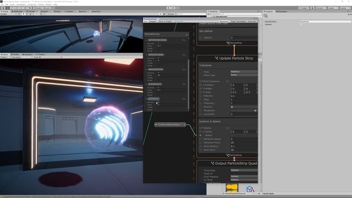This screenshot has height=198, width=352.
Task: Switch to the Timeline tab
Action: [x=41, y=54]
